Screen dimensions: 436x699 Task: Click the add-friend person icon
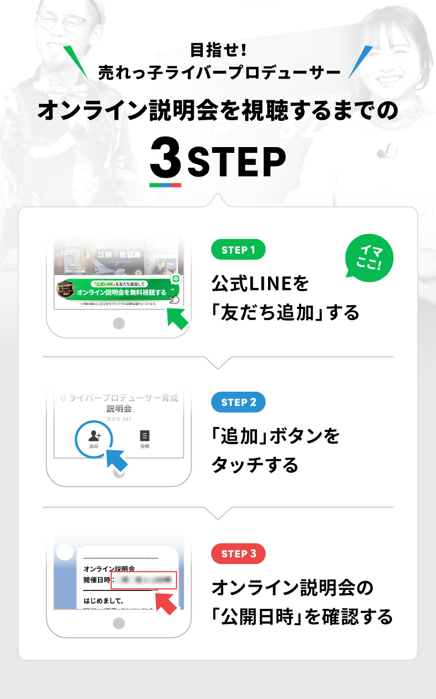94,436
